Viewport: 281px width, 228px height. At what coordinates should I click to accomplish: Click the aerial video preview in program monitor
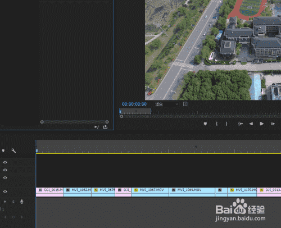pyautogui.click(x=213, y=50)
